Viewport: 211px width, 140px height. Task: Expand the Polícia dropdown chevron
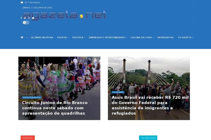(x=68, y=37)
